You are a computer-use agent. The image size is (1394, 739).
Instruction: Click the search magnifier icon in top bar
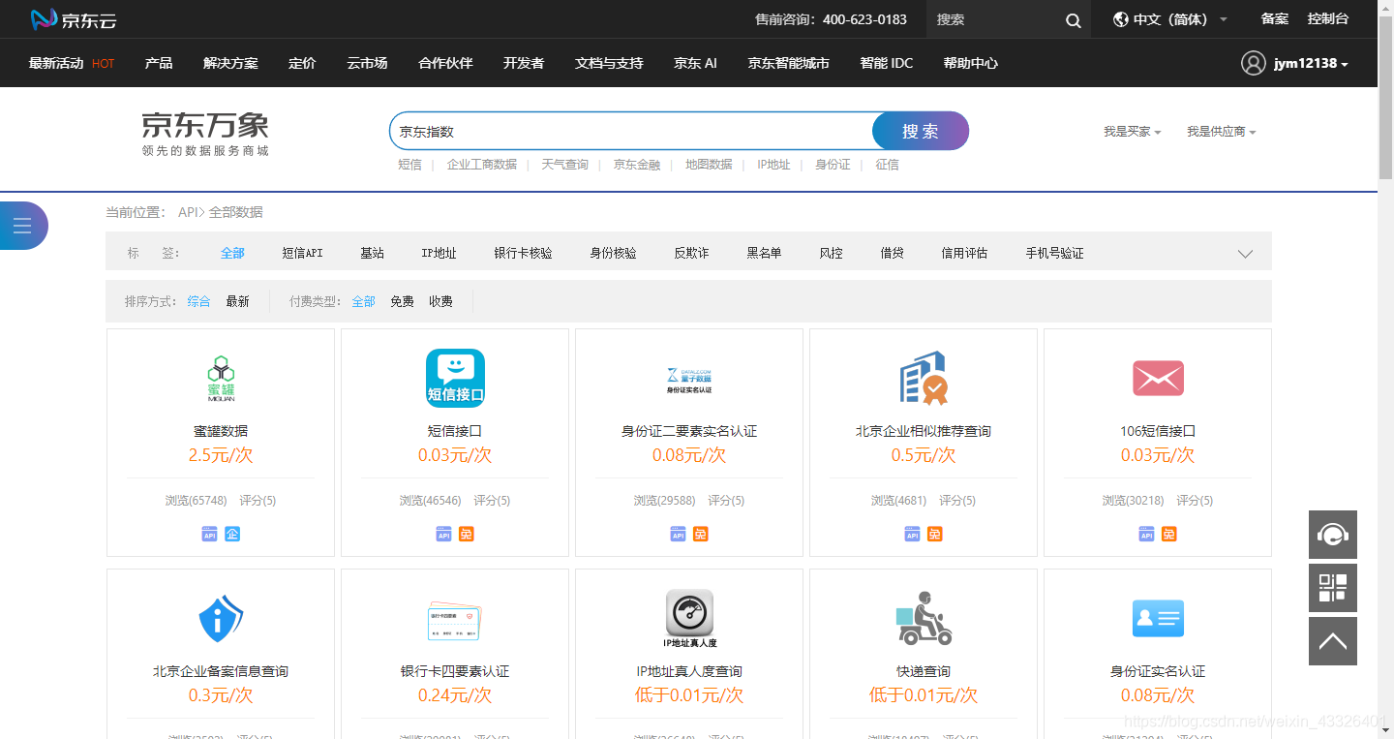click(1073, 19)
